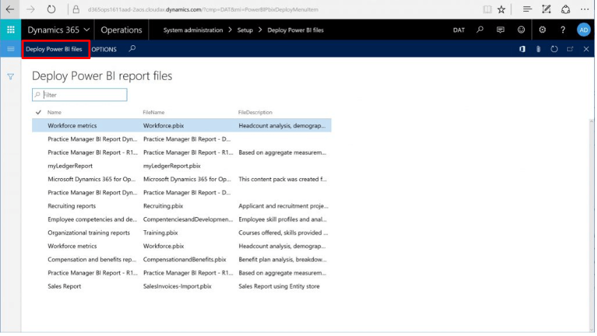The width and height of the screenshot is (597, 336).
Task: Click Sales Report using Entity store description
Action: click(279, 286)
